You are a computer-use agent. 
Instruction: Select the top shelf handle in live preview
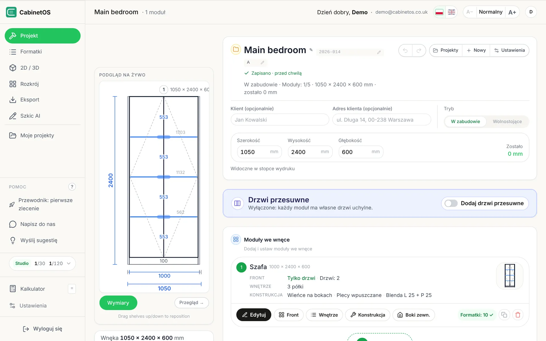pyautogui.click(x=164, y=137)
